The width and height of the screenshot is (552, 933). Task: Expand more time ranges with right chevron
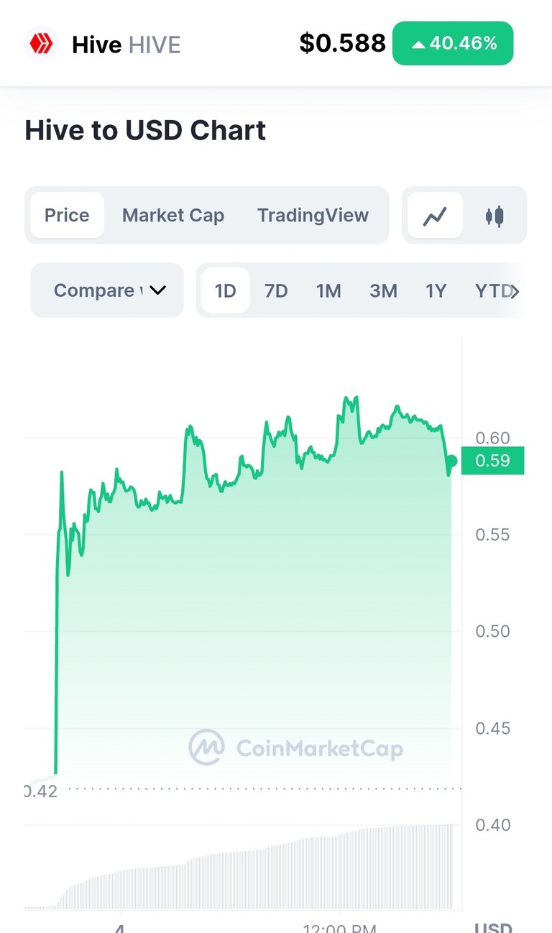point(515,291)
